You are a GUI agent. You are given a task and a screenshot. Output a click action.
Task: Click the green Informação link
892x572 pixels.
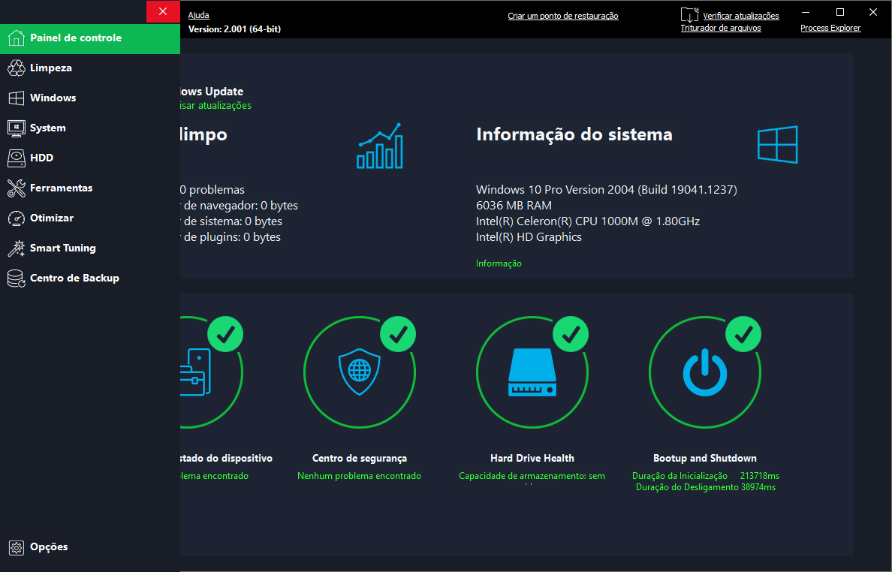pyautogui.click(x=499, y=263)
